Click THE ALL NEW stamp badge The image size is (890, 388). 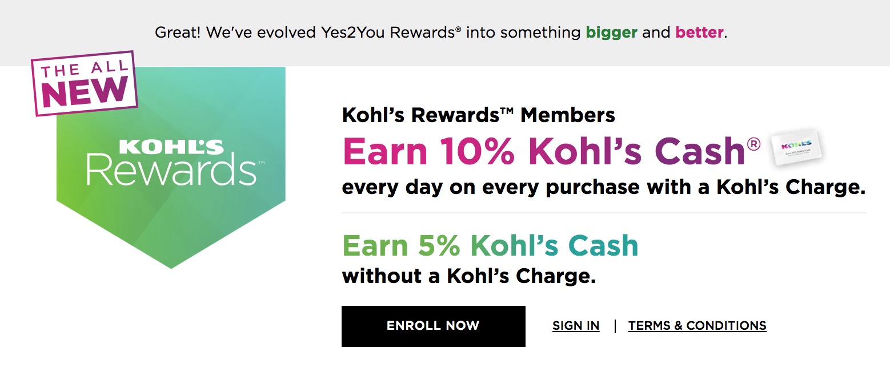(x=85, y=83)
